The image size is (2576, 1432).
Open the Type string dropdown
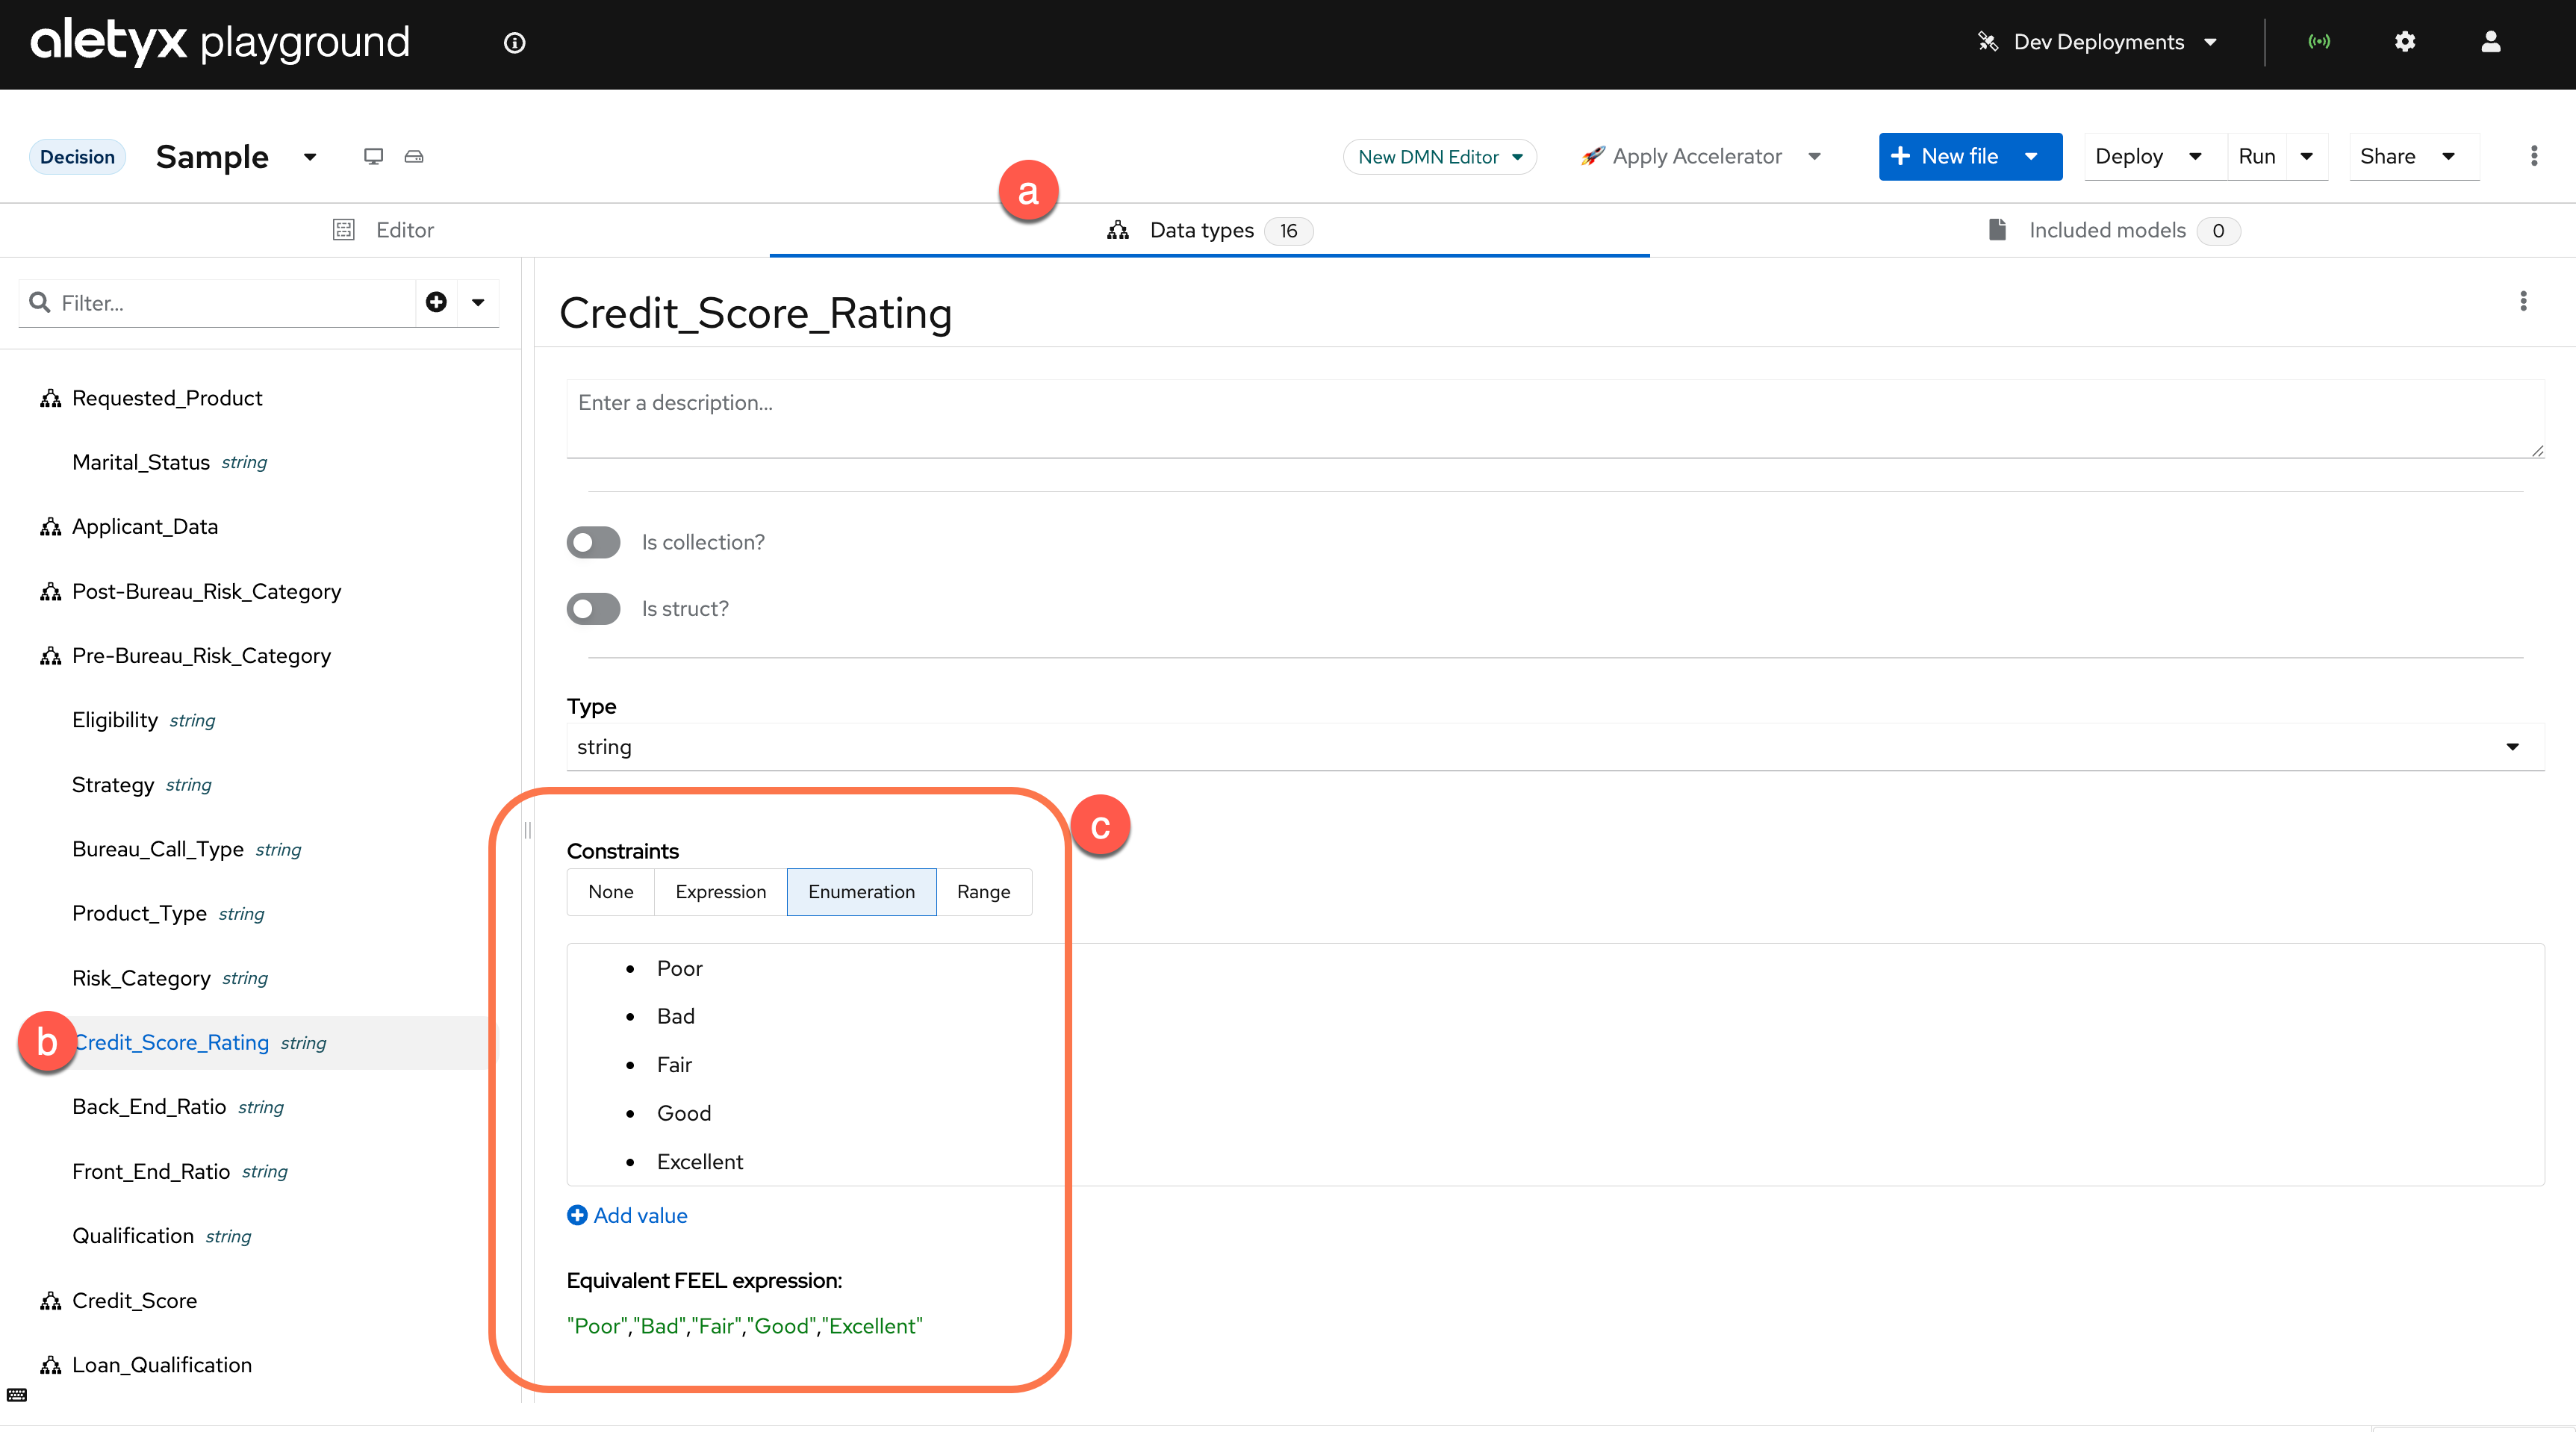coord(1554,747)
